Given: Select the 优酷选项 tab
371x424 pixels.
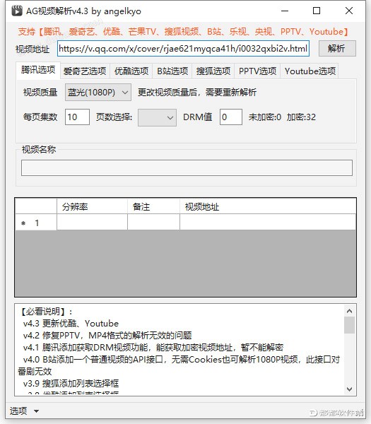Looking at the screenshot, I should click(x=131, y=71).
